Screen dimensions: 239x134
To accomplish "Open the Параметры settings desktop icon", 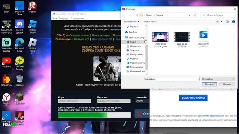I will point(6,117).
